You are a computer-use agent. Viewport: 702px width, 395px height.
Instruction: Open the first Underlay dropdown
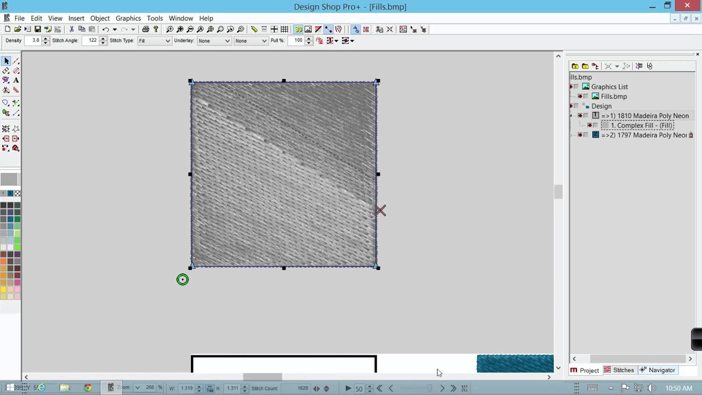click(x=227, y=41)
